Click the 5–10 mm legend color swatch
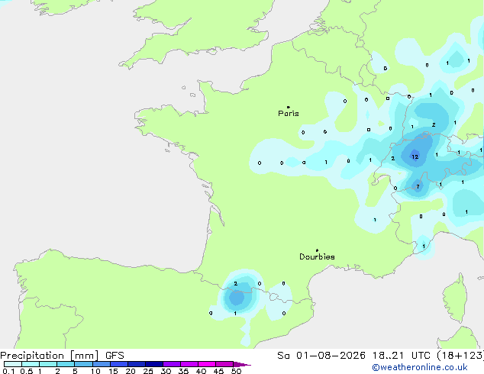Viewport: 484px width, 374px height. click(84, 364)
